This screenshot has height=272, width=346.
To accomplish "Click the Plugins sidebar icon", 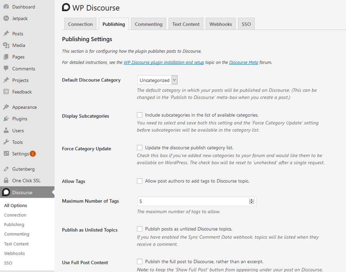I will tap(7, 119).
